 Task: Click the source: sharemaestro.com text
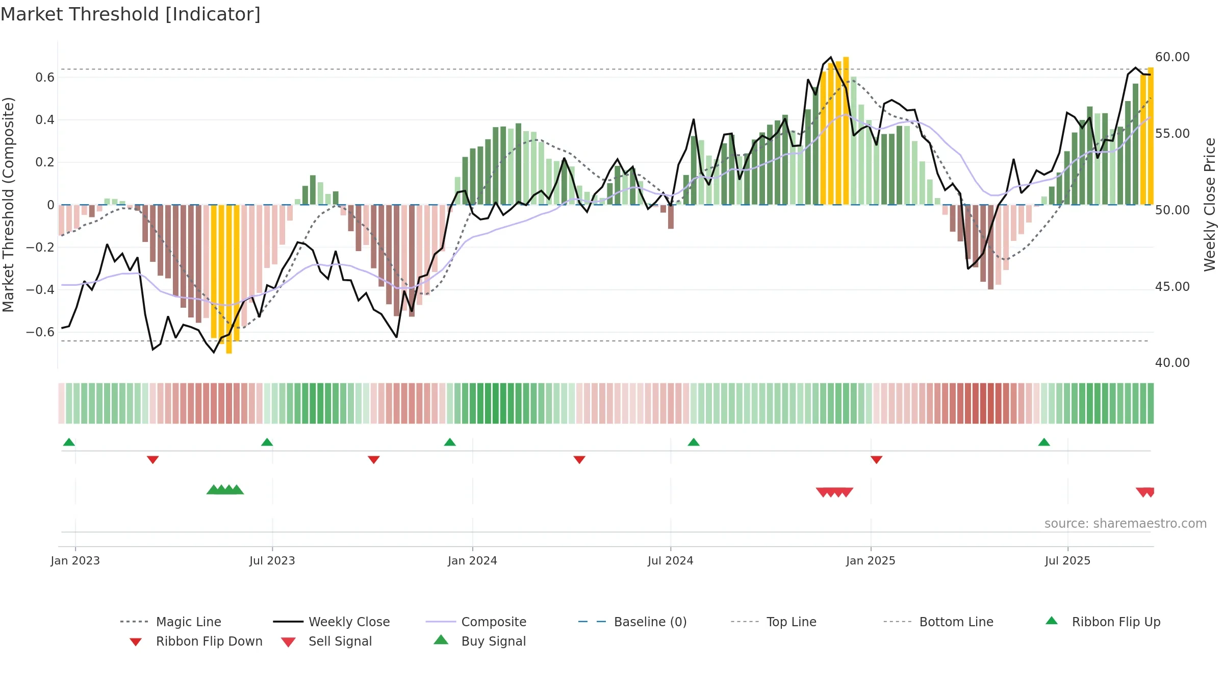(1126, 524)
